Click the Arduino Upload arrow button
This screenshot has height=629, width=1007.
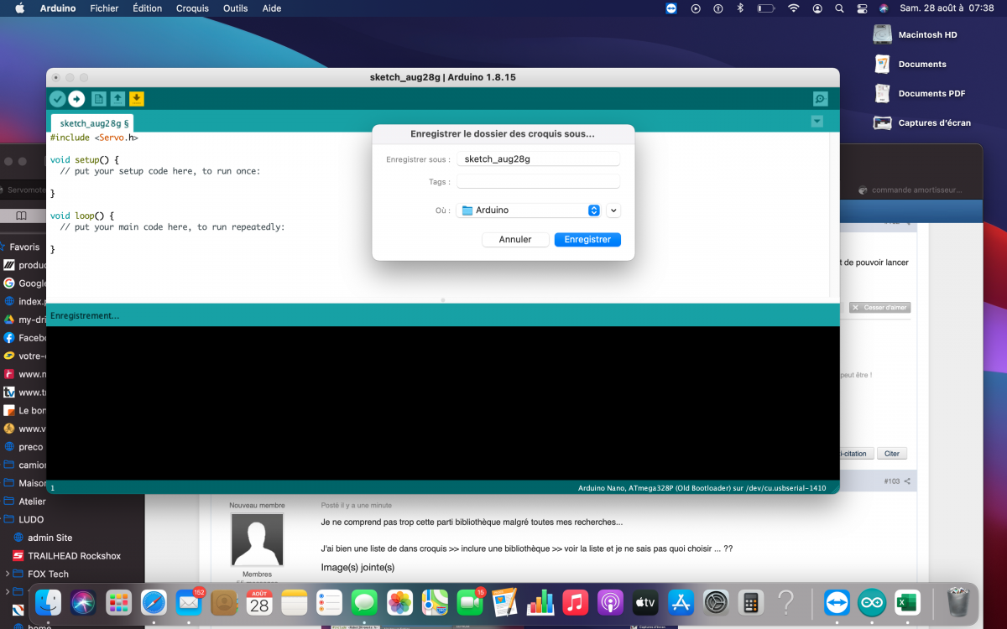(x=76, y=99)
